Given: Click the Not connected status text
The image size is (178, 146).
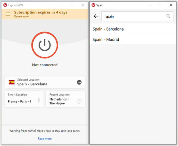Looking at the screenshot, I should coord(45,65).
